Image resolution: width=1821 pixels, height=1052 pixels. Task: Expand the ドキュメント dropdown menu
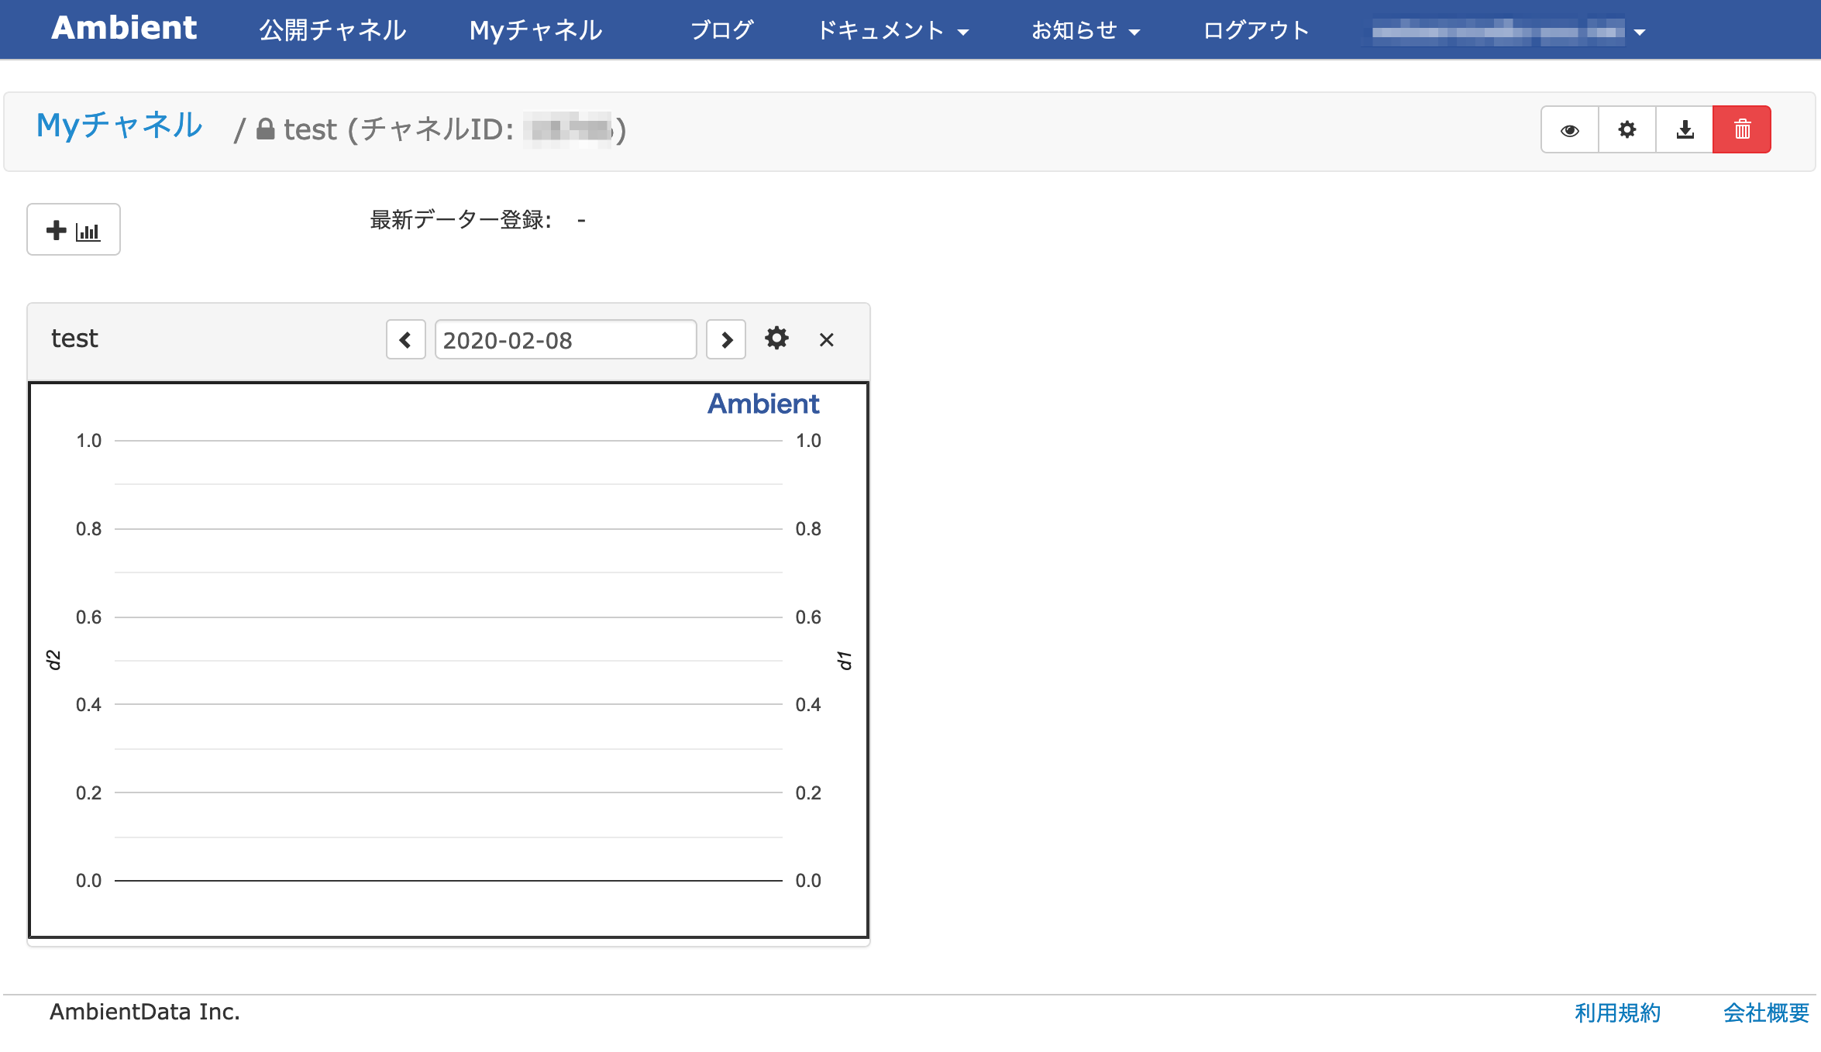tap(893, 30)
